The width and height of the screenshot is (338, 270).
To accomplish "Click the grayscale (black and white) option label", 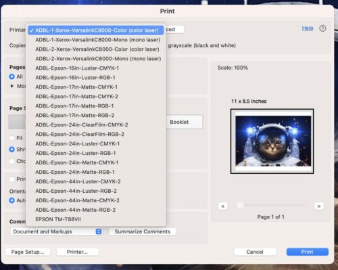I will [201, 45].
